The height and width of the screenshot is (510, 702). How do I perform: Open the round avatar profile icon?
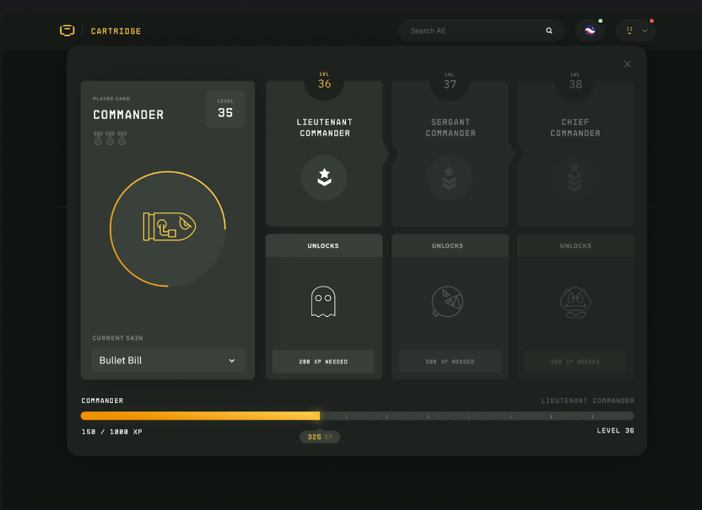coord(590,30)
